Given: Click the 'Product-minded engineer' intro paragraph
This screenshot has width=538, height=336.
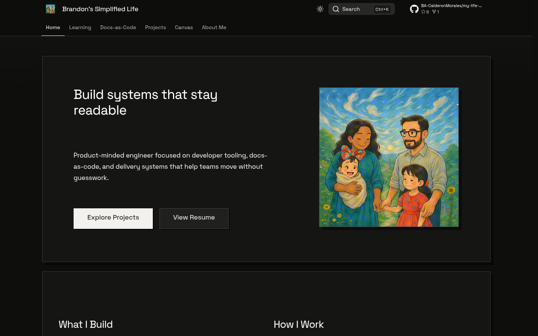Looking at the screenshot, I should (170, 167).
